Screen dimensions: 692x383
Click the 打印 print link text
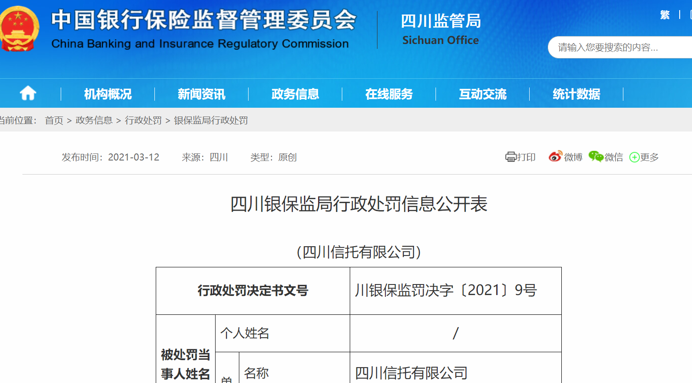526,157
